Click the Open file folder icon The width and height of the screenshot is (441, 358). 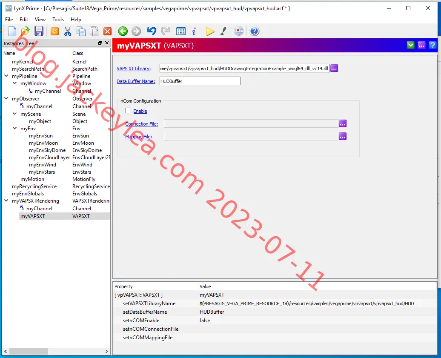25,31
